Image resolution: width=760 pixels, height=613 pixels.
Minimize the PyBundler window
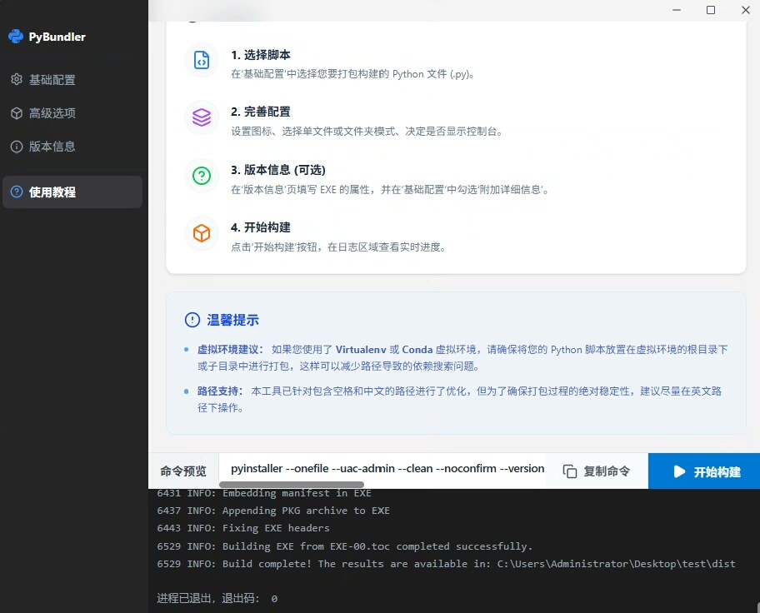coord(677,10)
